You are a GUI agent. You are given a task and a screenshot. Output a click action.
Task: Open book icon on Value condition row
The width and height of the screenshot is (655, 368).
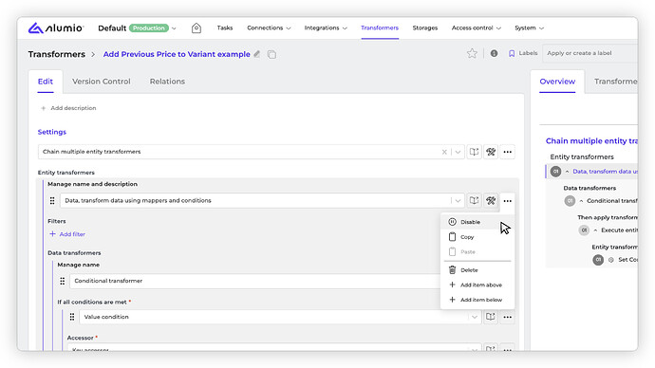tap(491, 317)
